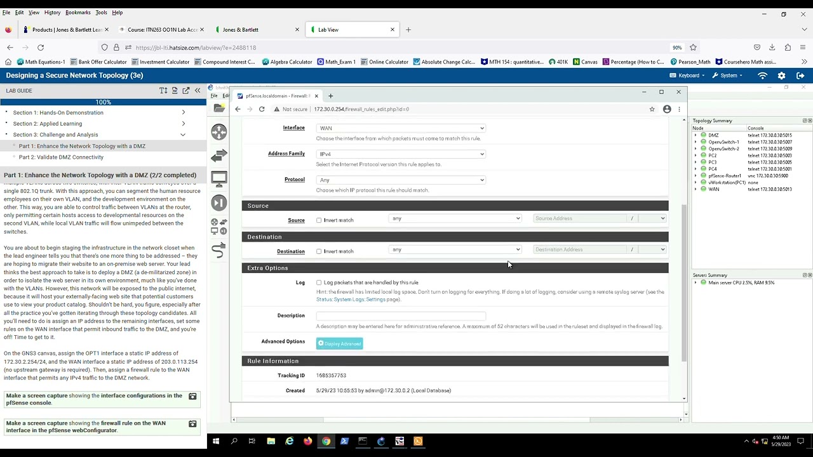Open Source subnet mask dropdown

tap(652, 218)
